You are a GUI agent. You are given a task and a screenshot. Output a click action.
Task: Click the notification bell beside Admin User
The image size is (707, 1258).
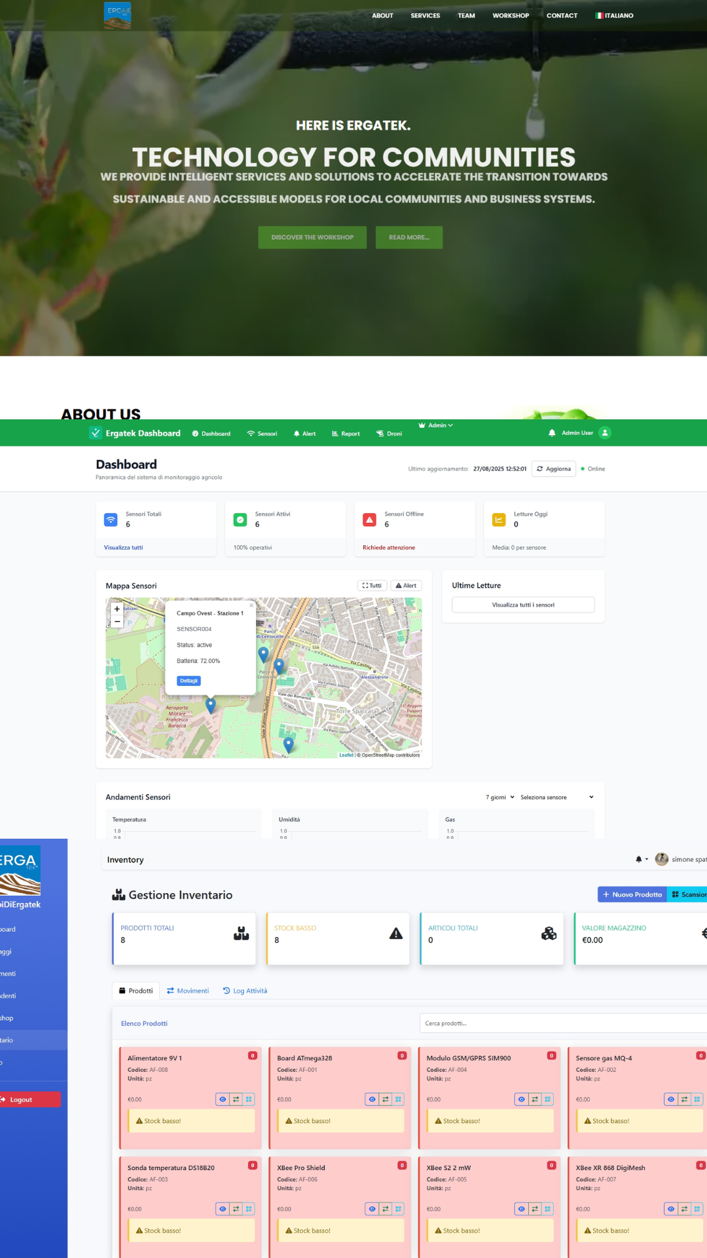click(x=552, y=433)
